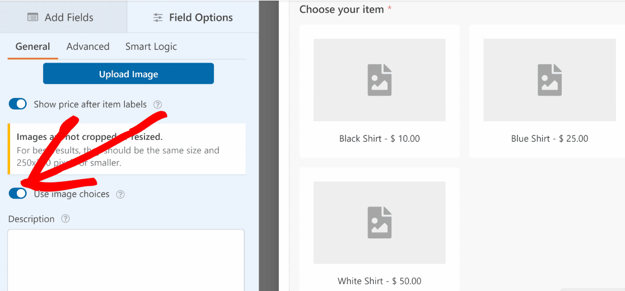Select the Blue Shirt - $ 25.00 choice

click(547, 91)
